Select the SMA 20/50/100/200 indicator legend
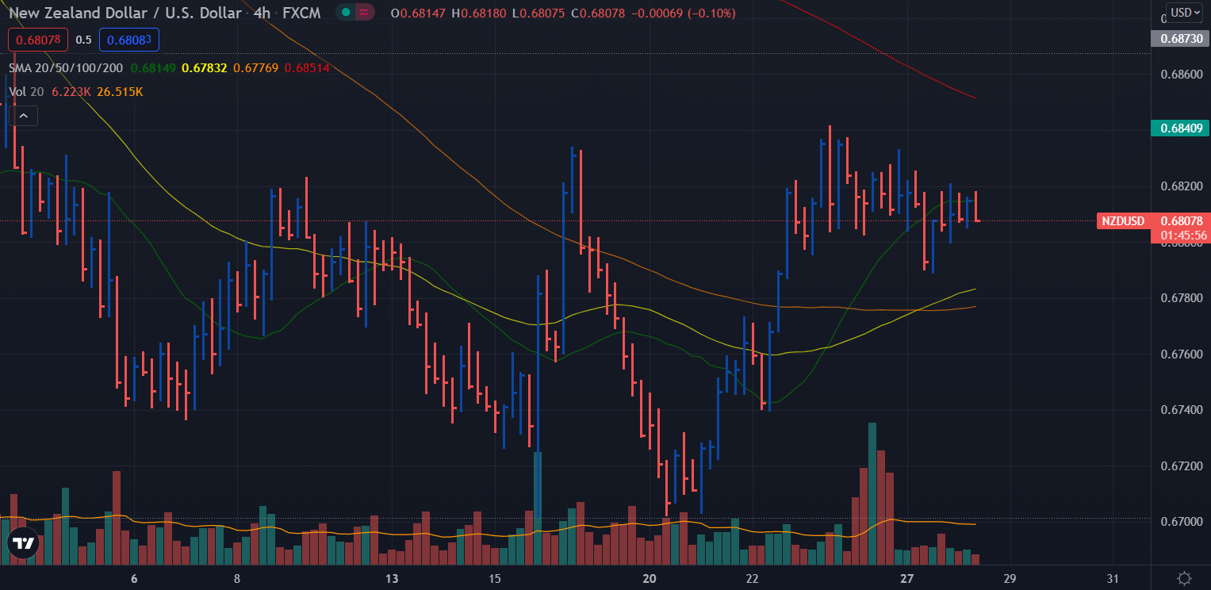This screenshot has height=590, width=1211. [66, 68]
